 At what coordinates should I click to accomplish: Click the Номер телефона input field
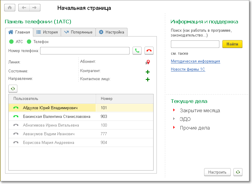click(85, 51)
